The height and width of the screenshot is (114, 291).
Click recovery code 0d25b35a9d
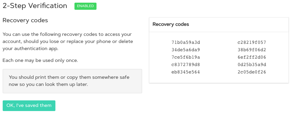click(252, 65)
